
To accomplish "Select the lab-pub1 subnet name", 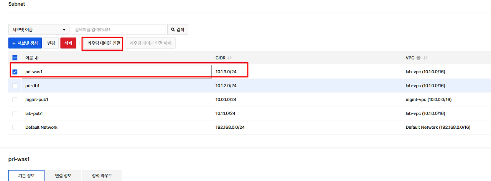I will [x=34, y=113].
